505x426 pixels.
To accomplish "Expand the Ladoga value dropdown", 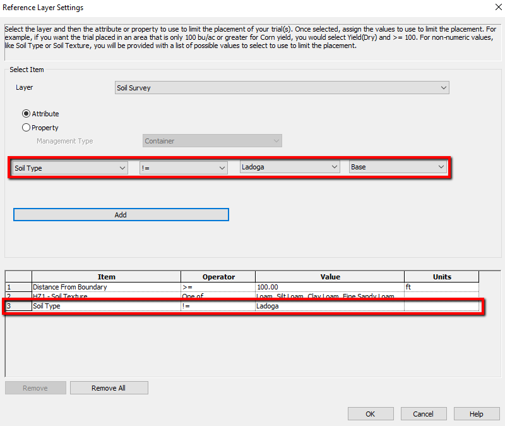I will tap(290, 167).
